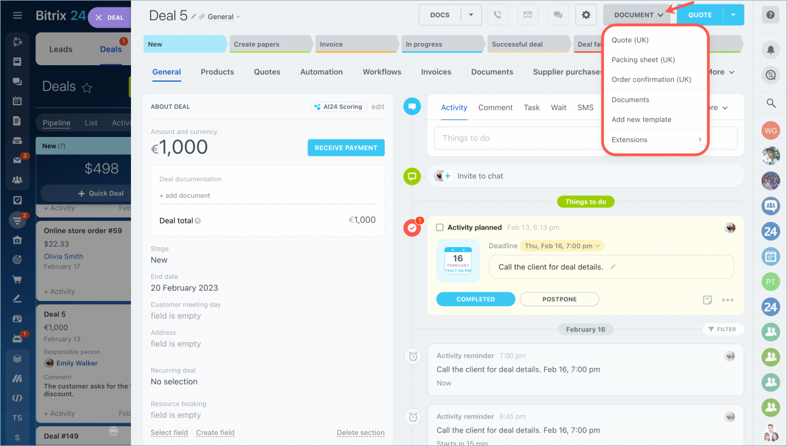Open developer code icon in left sidebar

[x=17, y=397]
